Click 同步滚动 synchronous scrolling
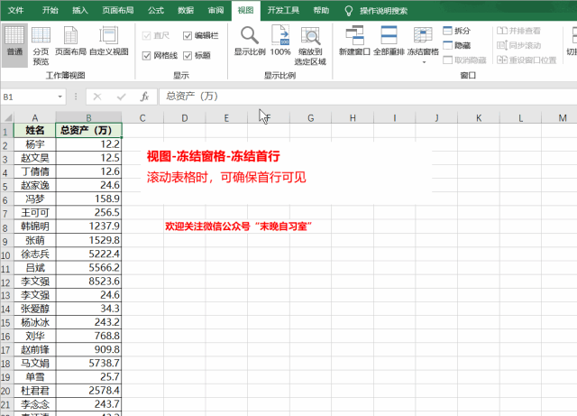The width and height of the screenshot is (577, 416). click(519, 45)
